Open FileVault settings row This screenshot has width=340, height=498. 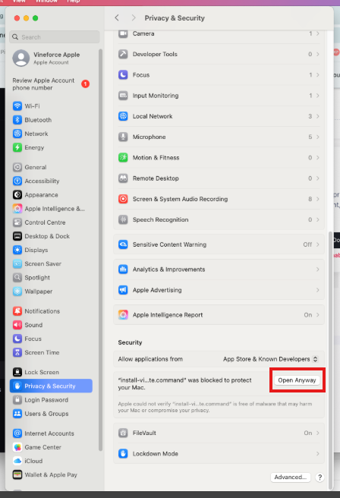pyautogui.click(x=219, y=433)
